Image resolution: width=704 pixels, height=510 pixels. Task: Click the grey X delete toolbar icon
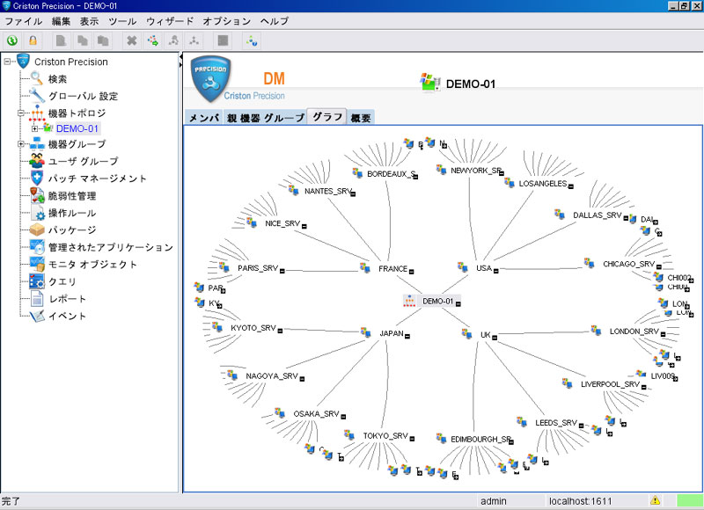click(x=131, y=40)
